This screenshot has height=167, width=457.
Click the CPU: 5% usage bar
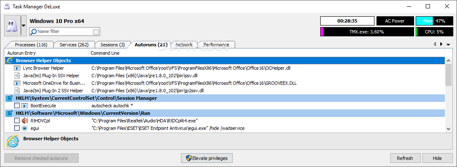(x=434, y=32)
